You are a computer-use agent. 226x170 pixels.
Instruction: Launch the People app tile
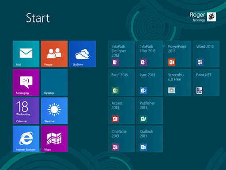click(x=54, y=54)
